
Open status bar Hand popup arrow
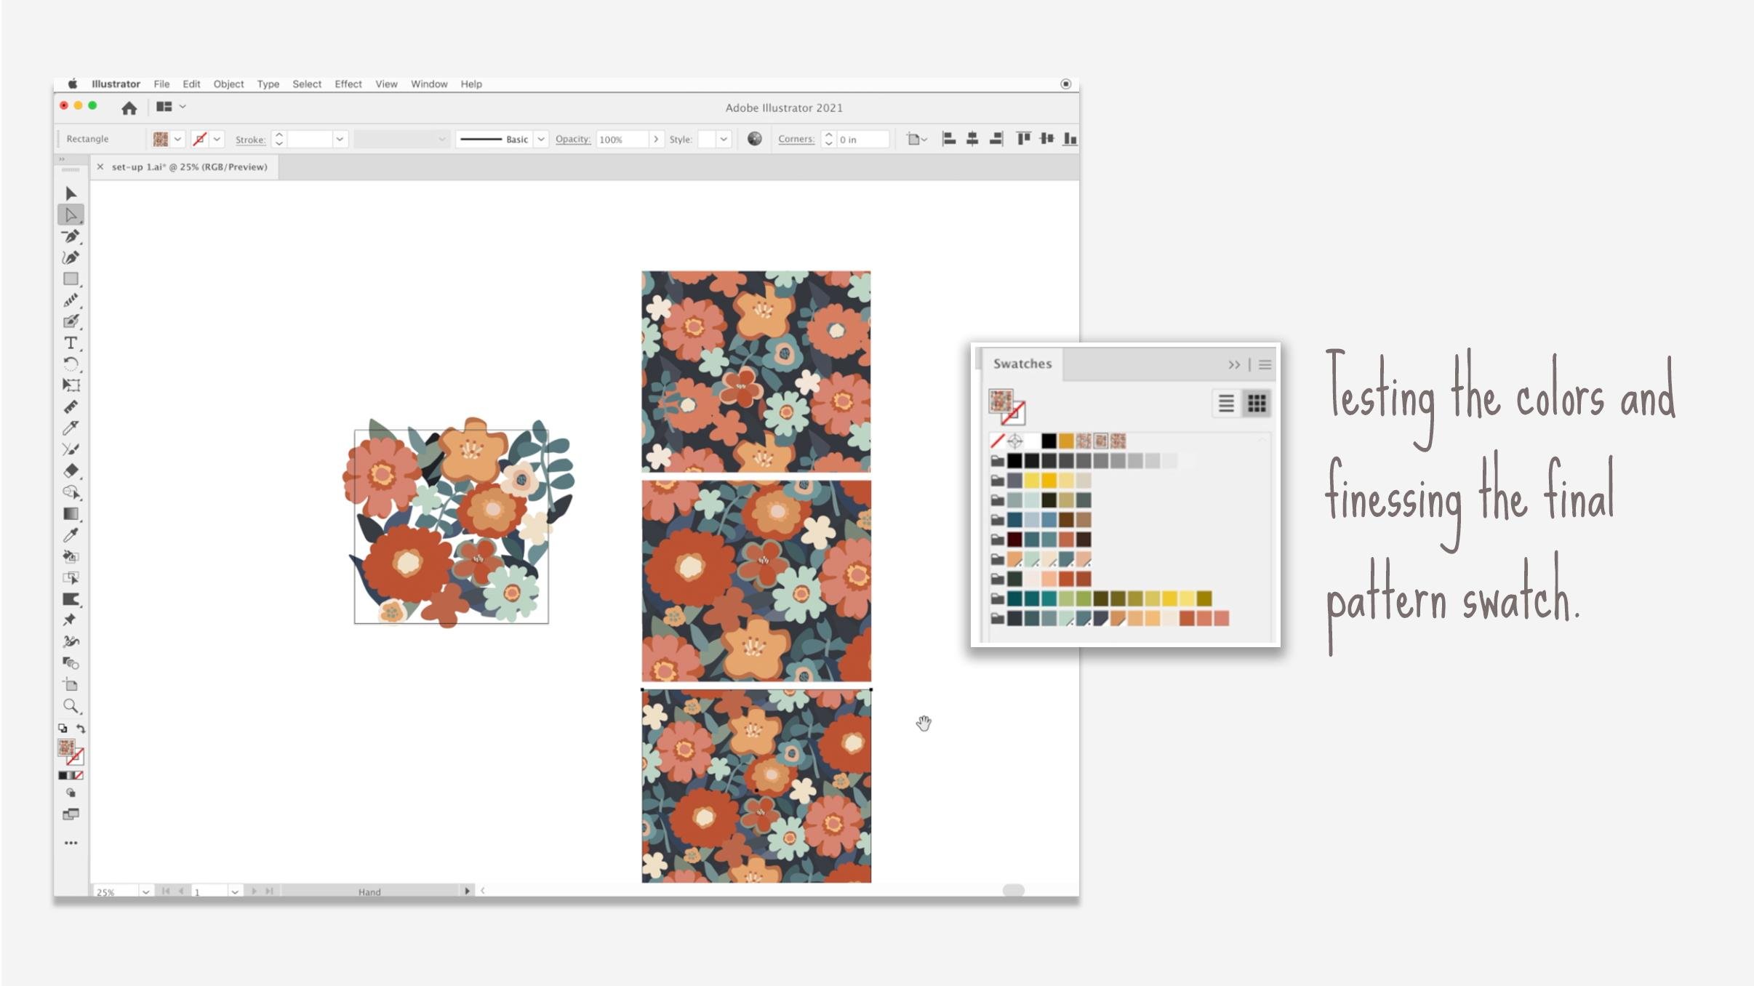pos(467,891)
